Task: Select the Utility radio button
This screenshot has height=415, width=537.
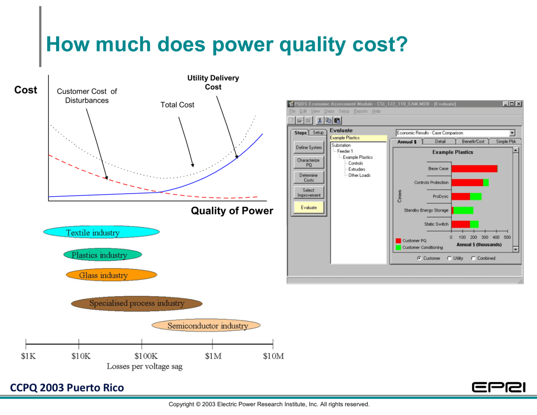Action: click(449, 258)
